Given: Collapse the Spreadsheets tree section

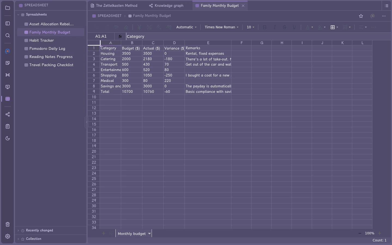Looking at the screenshot, I should 18,15.
